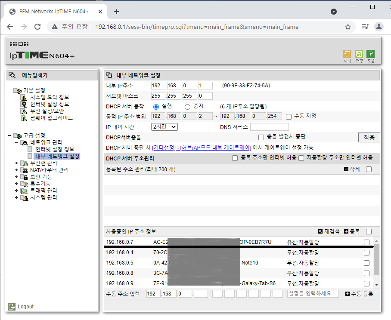Click the 등록 plus icon
The height and width of the screenshot is (320, 391).
346,231
